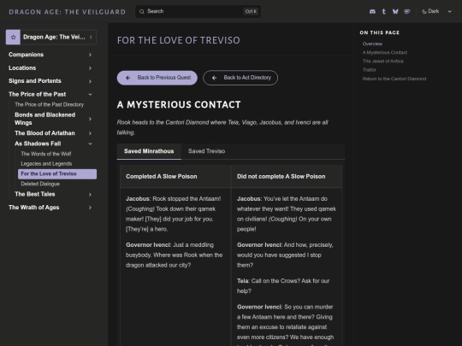The height and width of the screenshot is (346, 462).
Task: Jump to A Mysterious Contact section link
Action: [x=385, y=52]
